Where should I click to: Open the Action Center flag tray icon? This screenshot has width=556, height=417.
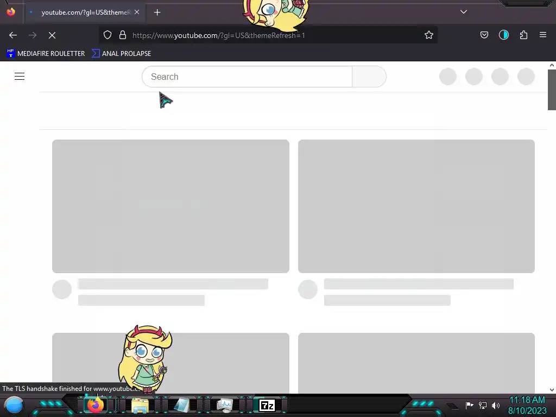pos(469,405)
